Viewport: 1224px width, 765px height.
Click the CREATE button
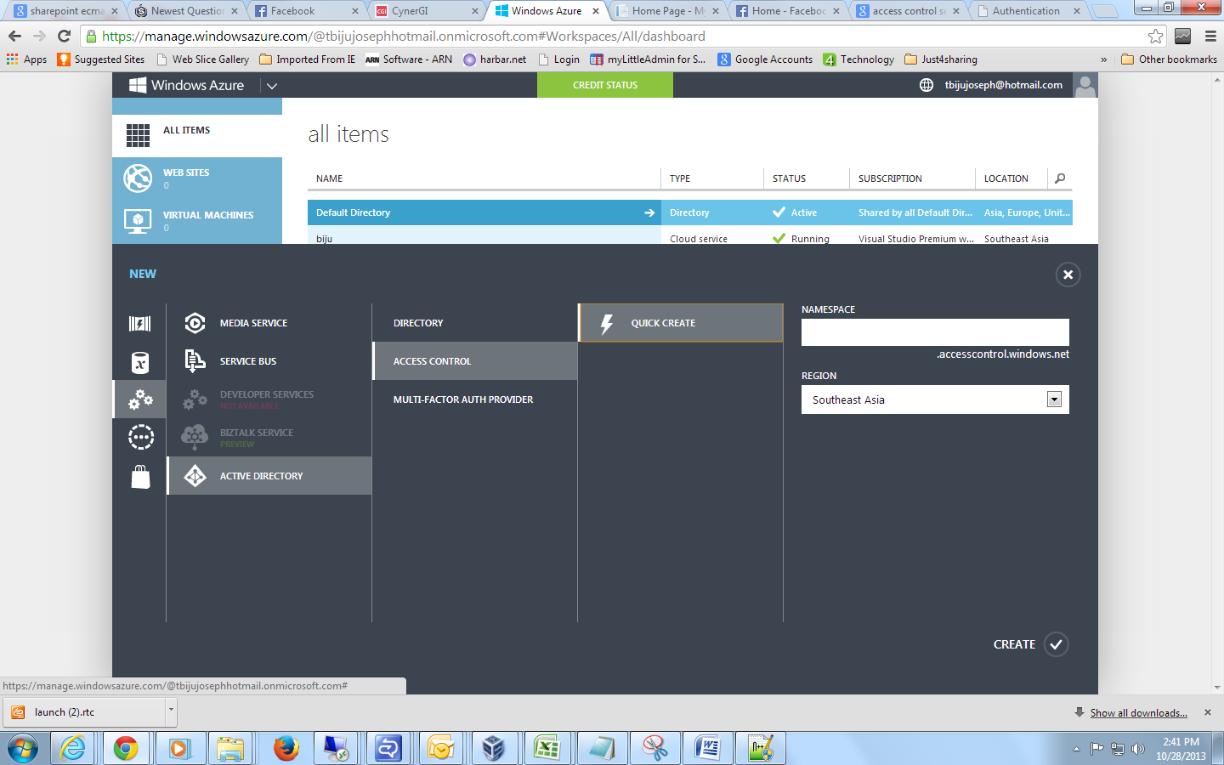[x=1030, y=644]
